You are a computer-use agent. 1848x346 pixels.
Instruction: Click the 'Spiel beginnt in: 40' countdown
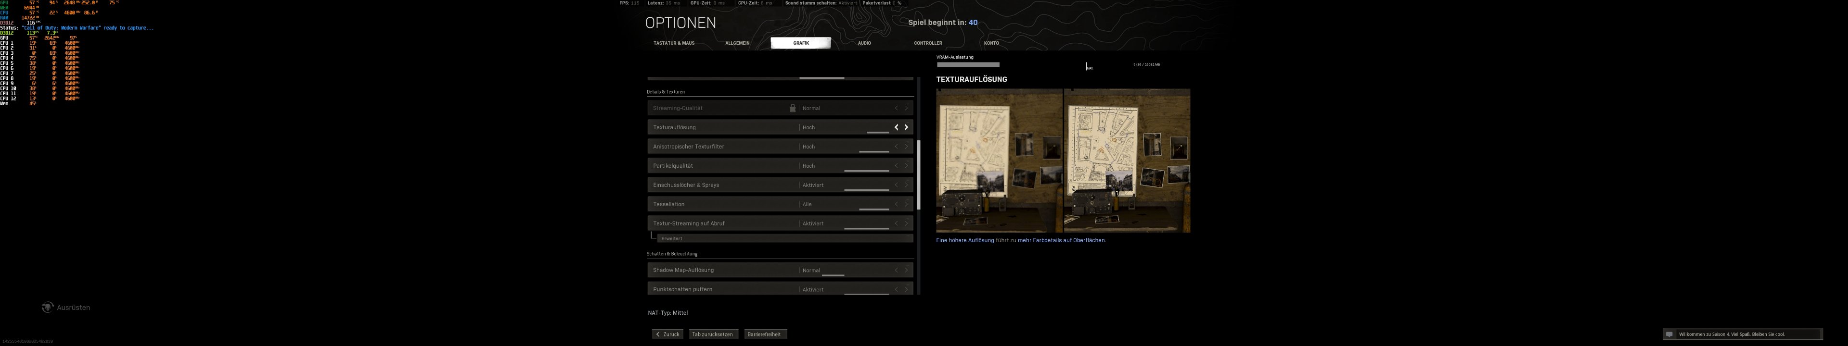943,23
